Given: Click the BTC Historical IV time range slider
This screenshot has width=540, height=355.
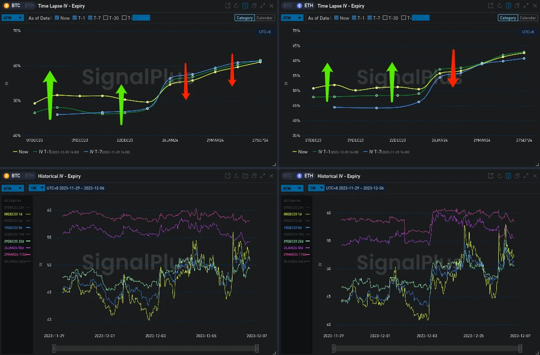Looking at the screenshot, I should click(x=155, y=348).
